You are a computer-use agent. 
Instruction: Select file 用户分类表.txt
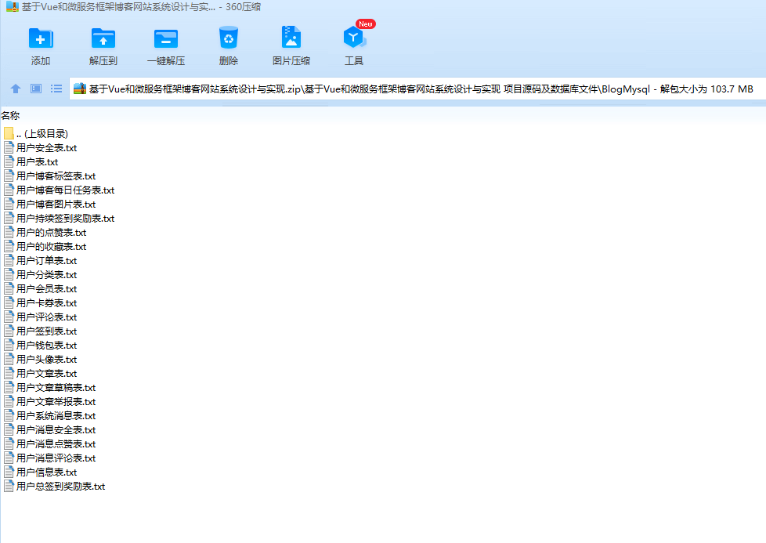(41, 275)
